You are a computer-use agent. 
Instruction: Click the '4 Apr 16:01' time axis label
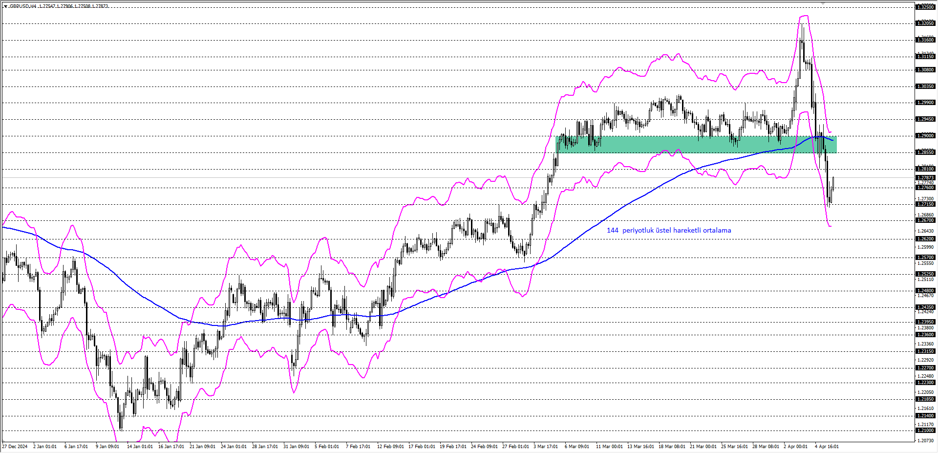tap(827, 447)
